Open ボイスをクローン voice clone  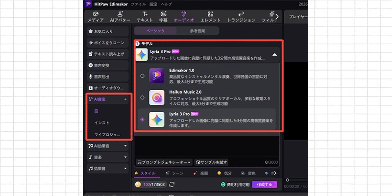tap(108, 43)
